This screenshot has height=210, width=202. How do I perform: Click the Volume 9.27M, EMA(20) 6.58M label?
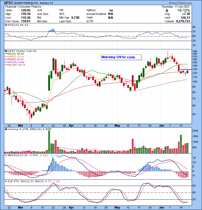(x=29, y=129)
